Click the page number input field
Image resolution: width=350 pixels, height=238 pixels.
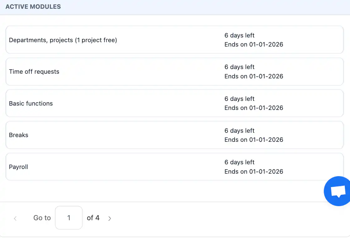coord(69,218)
